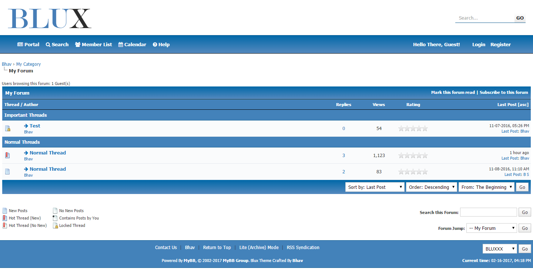533x279 pixels.
Task: Click the Portal newspaper icon in navbar
Action: (x=20, y=45)
